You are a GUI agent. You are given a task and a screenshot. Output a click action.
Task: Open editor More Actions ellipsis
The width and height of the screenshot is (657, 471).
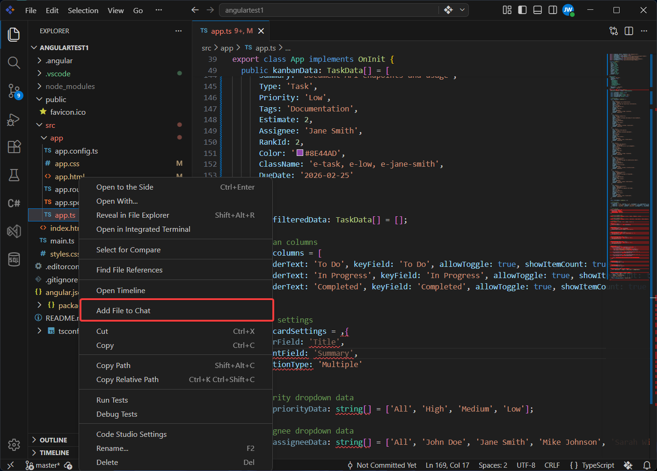click(644, 31)
